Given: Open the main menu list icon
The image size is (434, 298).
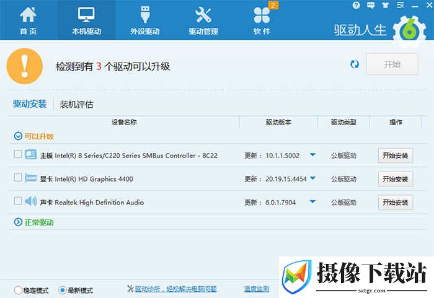Looking at the screenshot, I should pyautogui.click(x=401, y=5).
